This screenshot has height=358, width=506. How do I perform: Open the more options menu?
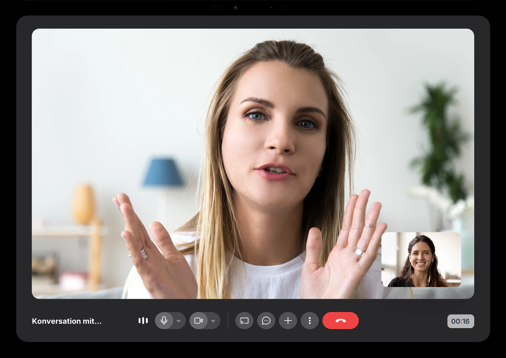point(310,321)
